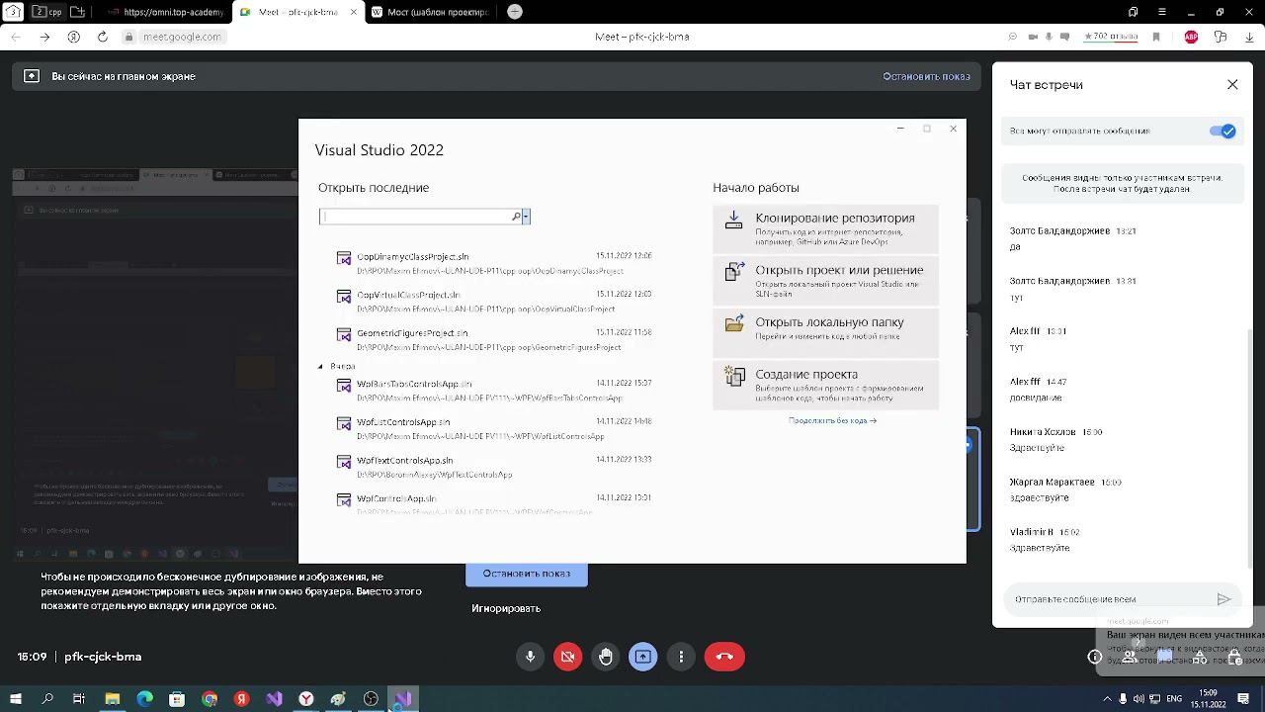Open more options in Meet controls

[681, 657]
